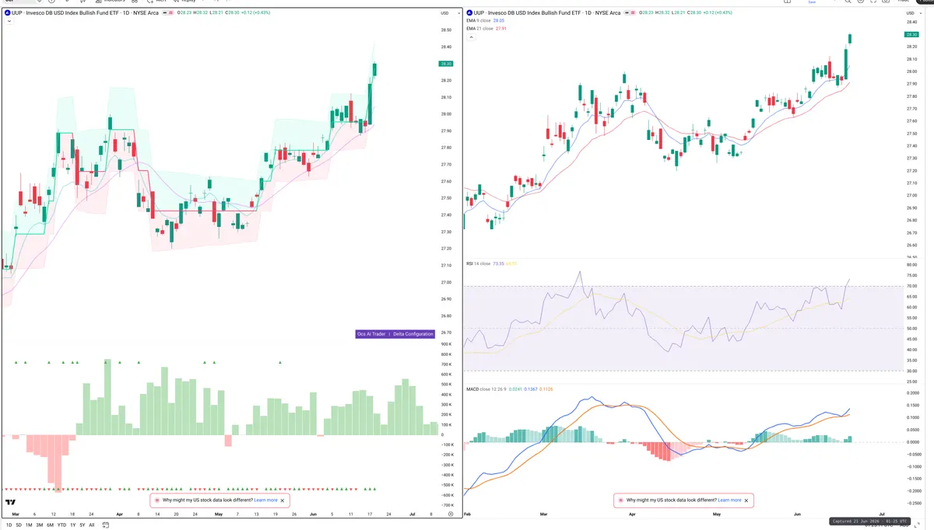This screenshot has height=530, width=934.
Task: Click the TradingView logo in the left chart
Action: coord(10,502)
